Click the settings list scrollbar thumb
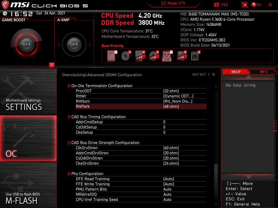The height and width of the screenshot is (208, 278). [216, 180]
